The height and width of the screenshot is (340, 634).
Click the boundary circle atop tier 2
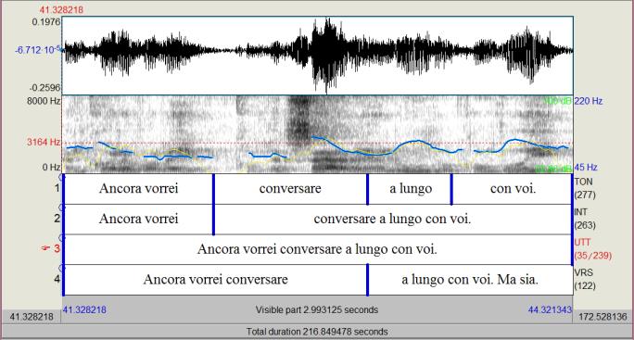[62, 208]
